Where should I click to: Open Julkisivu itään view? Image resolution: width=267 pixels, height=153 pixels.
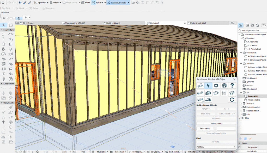[257, 71]
